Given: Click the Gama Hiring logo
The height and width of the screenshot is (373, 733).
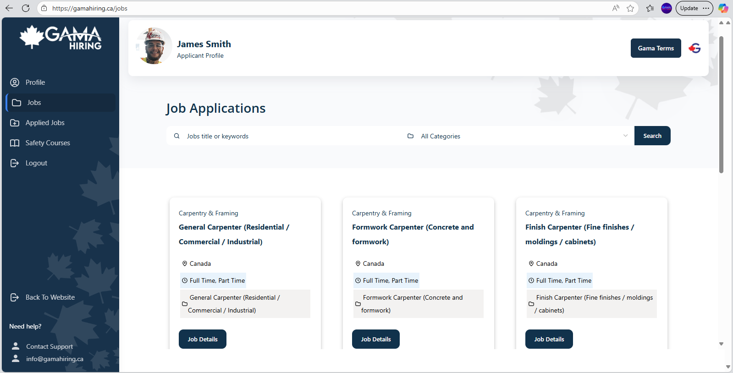Looking at the screenshot, I should (61, 38).
